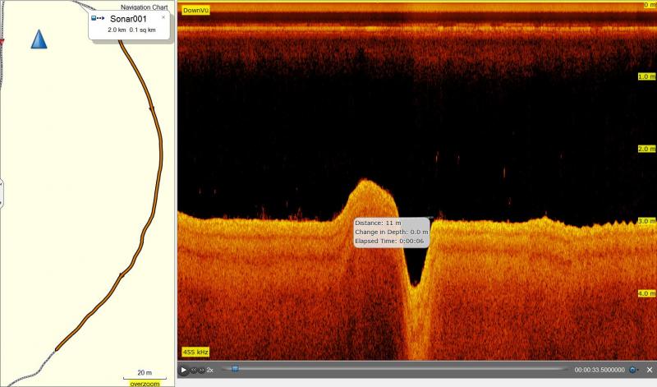Click the 2x playback speed label
Image resolution: width=657 pixels, height=387 pixels.
pyautogui.click(x=210, y=371)
